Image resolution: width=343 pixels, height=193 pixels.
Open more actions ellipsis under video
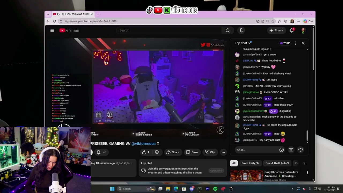(x=223, y=152)
